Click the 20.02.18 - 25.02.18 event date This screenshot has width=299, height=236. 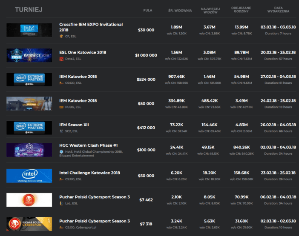[x=278, y=52]
